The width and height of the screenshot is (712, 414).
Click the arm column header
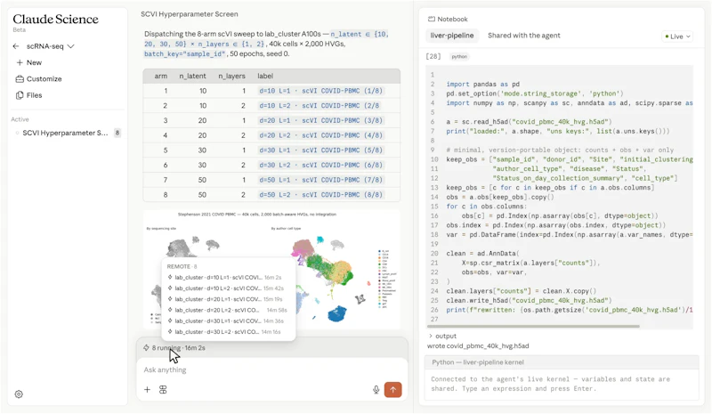click(161, 76)
